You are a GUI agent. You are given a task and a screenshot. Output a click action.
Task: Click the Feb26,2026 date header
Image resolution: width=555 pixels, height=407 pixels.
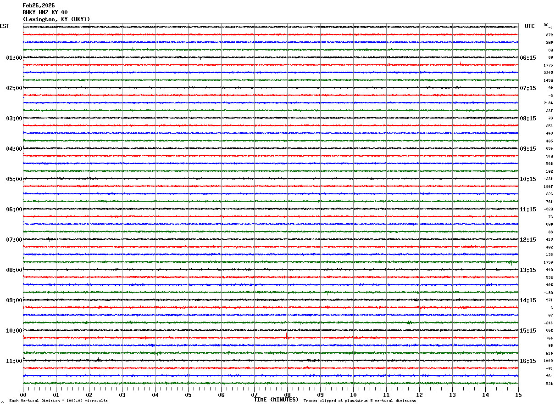[x=39, y=6]
